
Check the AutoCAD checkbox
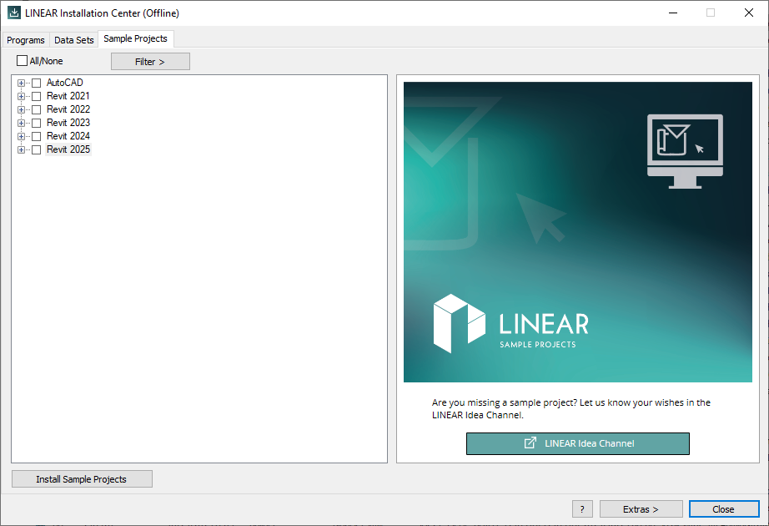coord(37,83)
